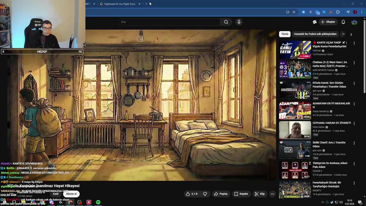Open the YouTube account avatar menu
The width and height of the screenshot is (366, 206).
click(x=354, y=22)
